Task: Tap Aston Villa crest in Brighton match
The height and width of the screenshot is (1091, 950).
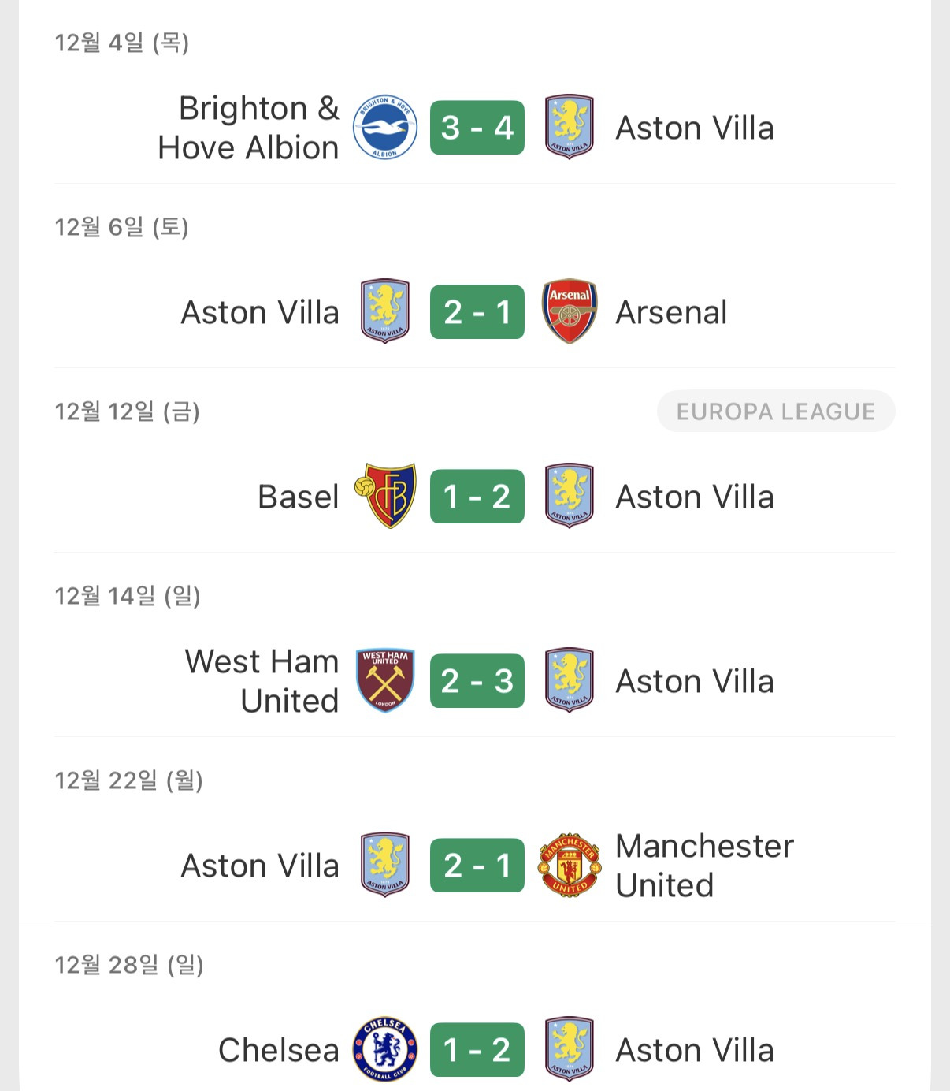Action: pyautogui.click(x=570, y=128)
